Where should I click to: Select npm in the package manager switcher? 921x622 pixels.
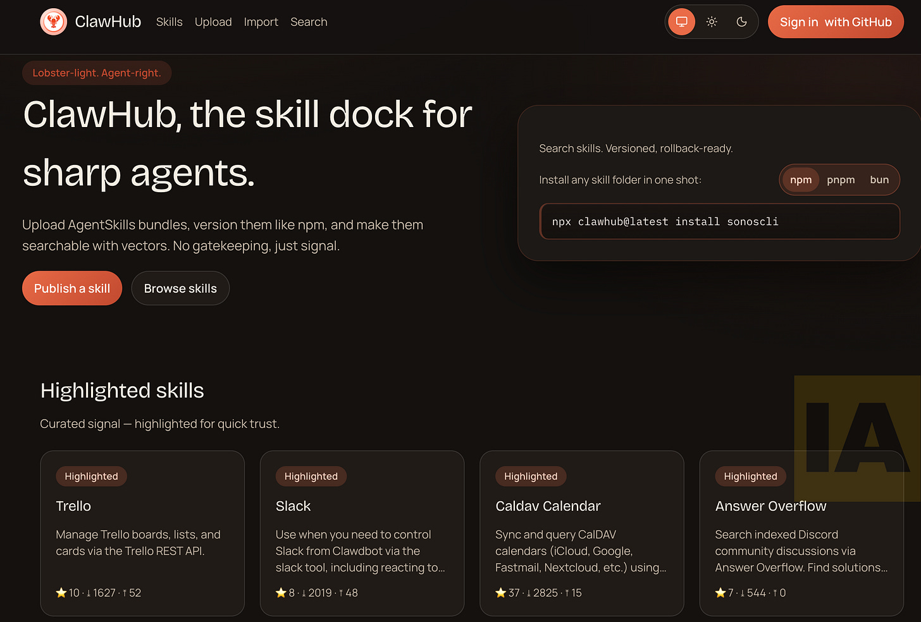tap(800, 180)
